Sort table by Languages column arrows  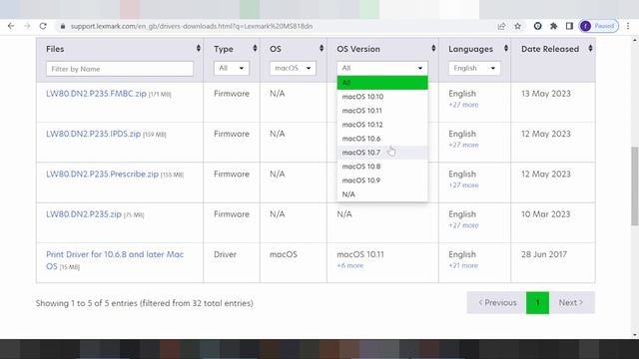click(x=506, y=49)
